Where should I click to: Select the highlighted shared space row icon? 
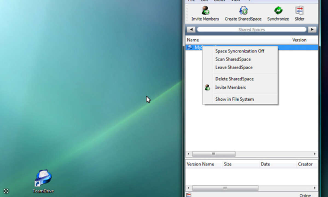pyautogui.click(x=190, y=47)
